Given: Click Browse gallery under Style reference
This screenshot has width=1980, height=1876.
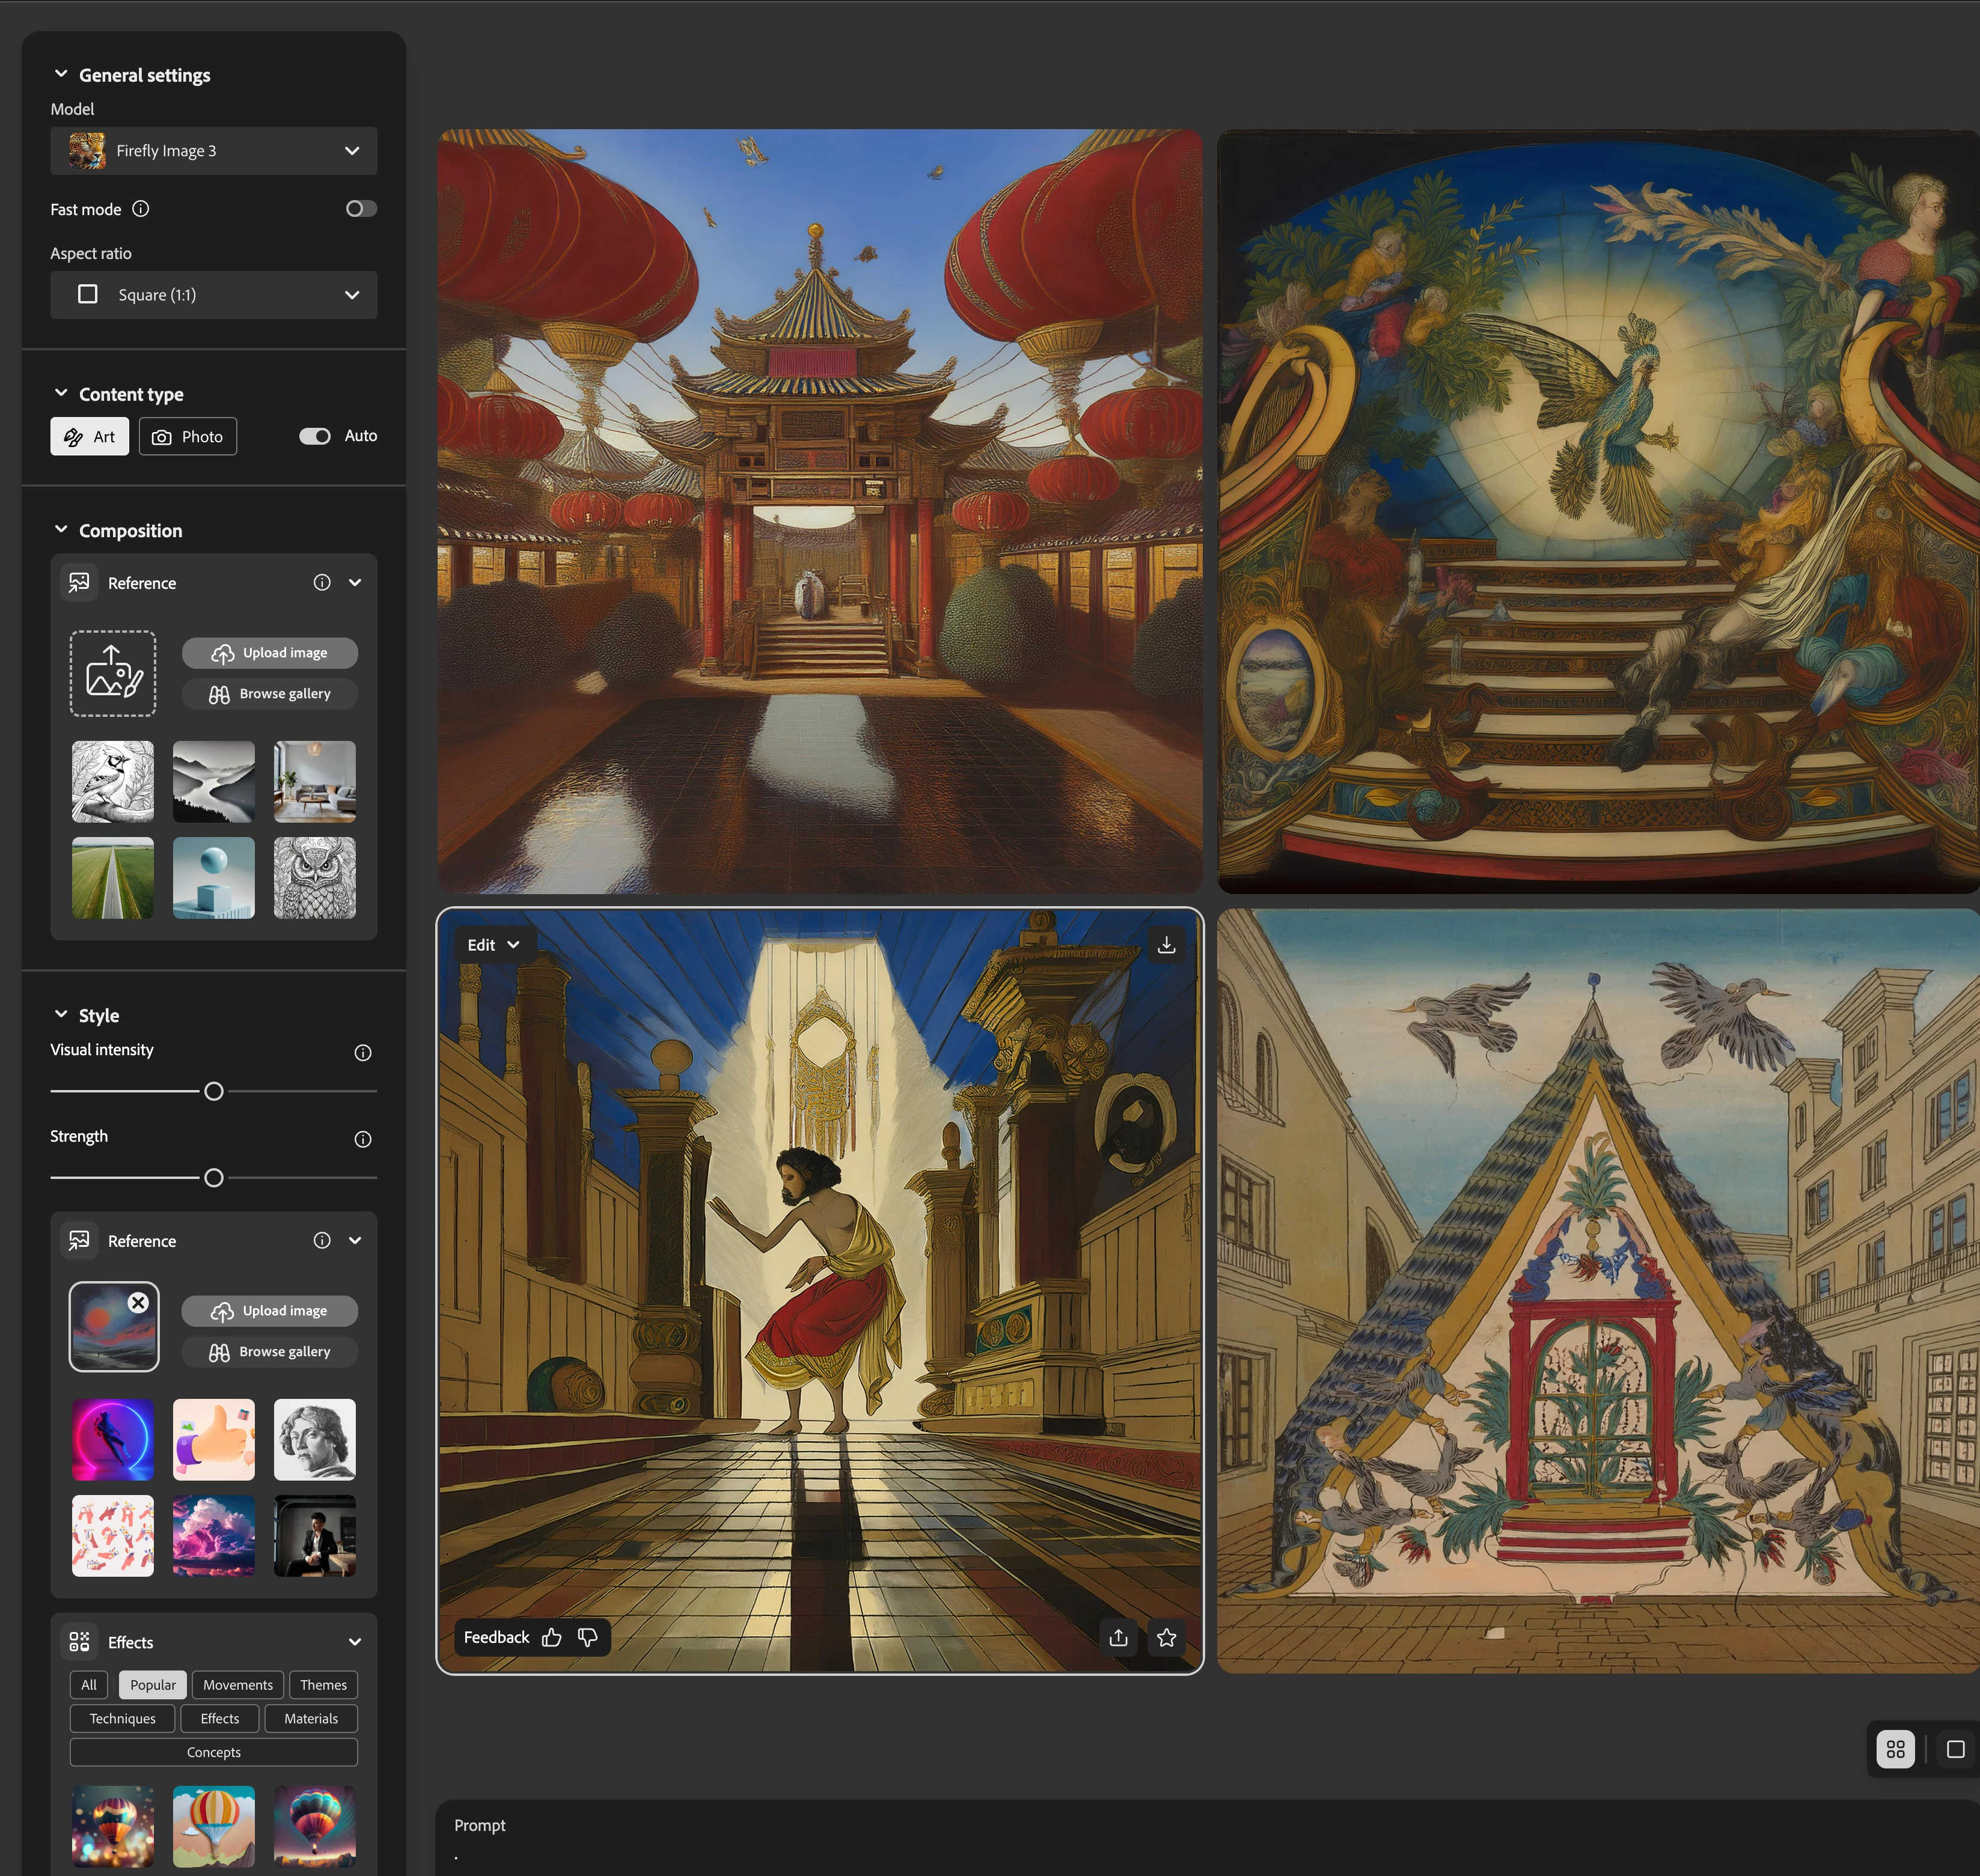Looking at the screenshot, I should tap(270, 1352).
